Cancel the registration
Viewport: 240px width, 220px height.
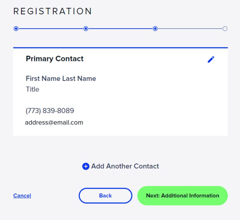(22, 196)
